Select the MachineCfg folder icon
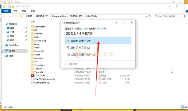 click(x=32, y=40)
